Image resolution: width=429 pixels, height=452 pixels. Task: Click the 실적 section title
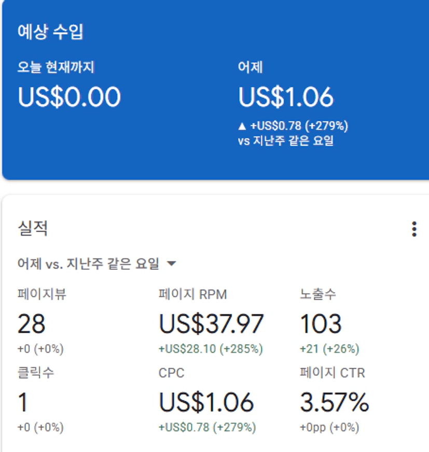(32, 228)
